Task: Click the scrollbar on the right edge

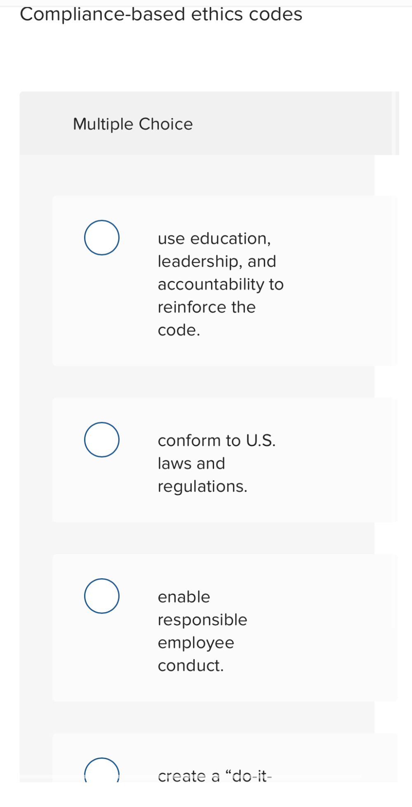Action: pyautogui.click(x=396, y=123)
